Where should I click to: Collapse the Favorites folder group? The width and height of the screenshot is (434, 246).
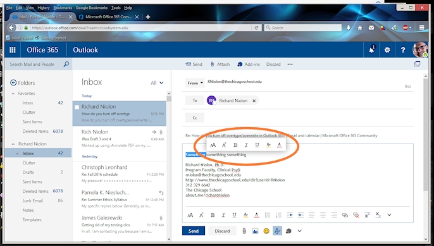13,94
